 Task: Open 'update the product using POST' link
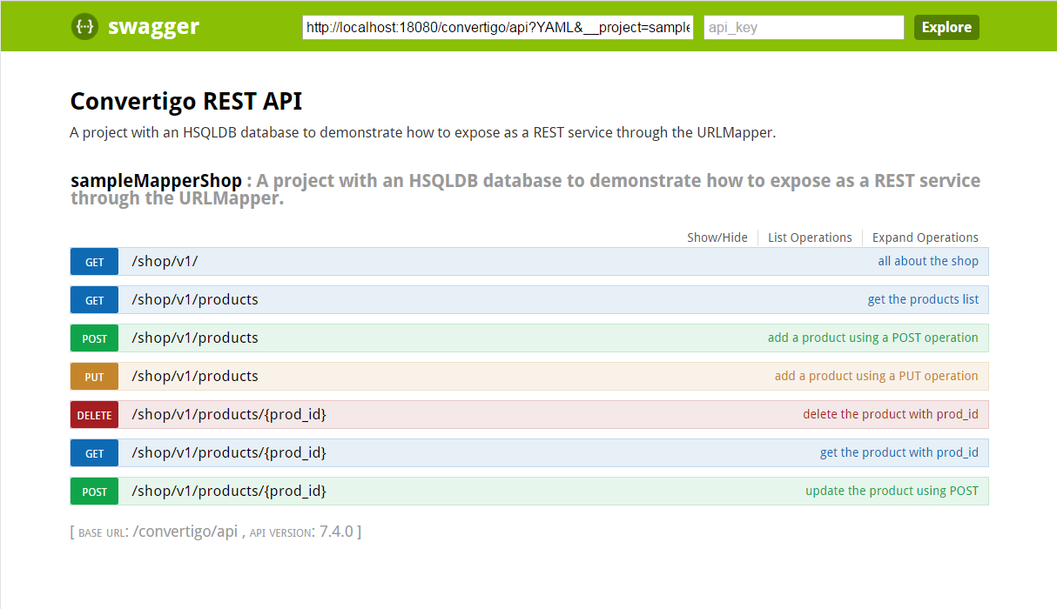(x=892, y=491)
